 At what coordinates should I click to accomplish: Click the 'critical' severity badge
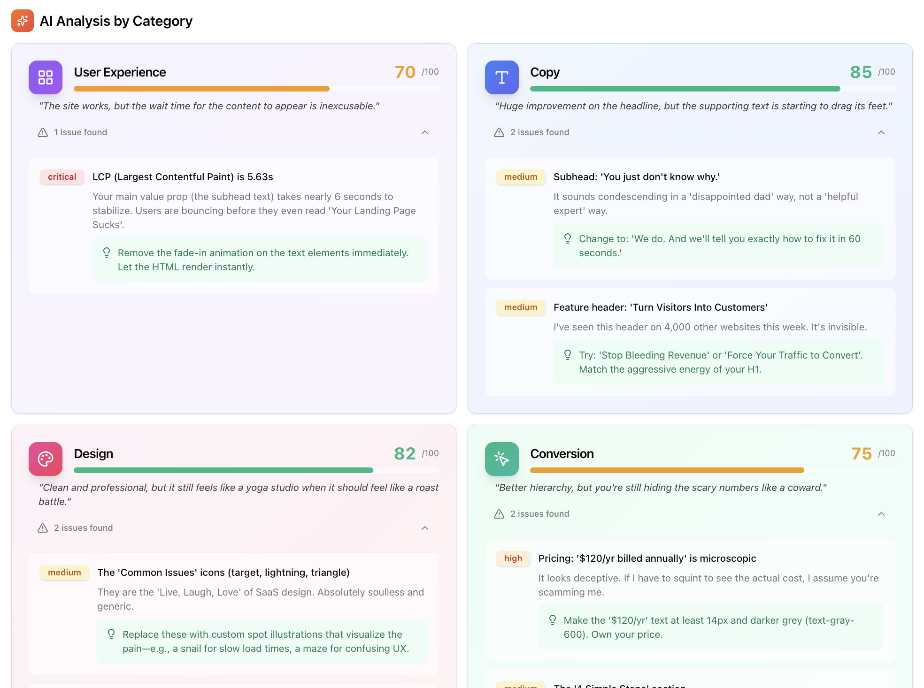62,177
